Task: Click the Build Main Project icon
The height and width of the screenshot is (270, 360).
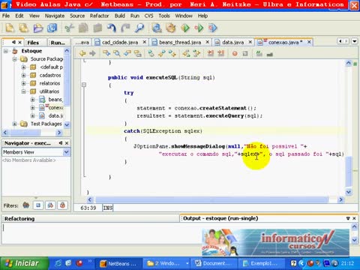Action: point(157,28)
